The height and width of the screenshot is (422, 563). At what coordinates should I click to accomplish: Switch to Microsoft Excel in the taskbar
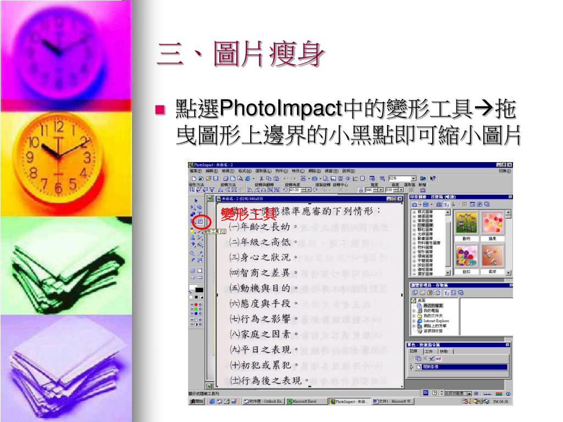(x=306, y=402)
